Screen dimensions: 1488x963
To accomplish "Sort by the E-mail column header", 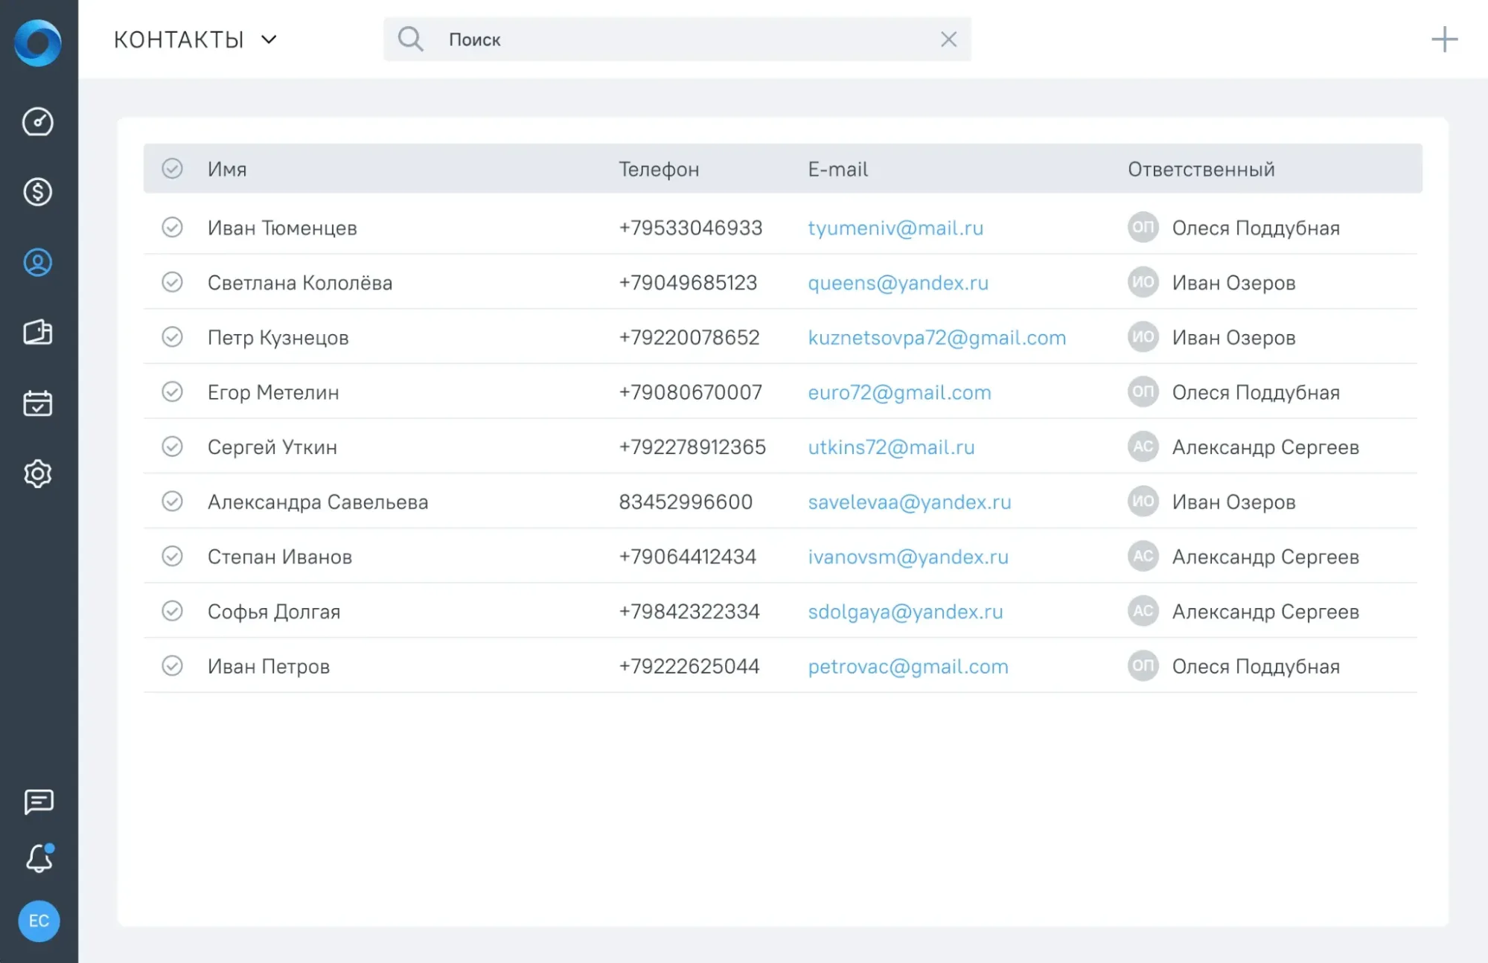I will point(837,169).
